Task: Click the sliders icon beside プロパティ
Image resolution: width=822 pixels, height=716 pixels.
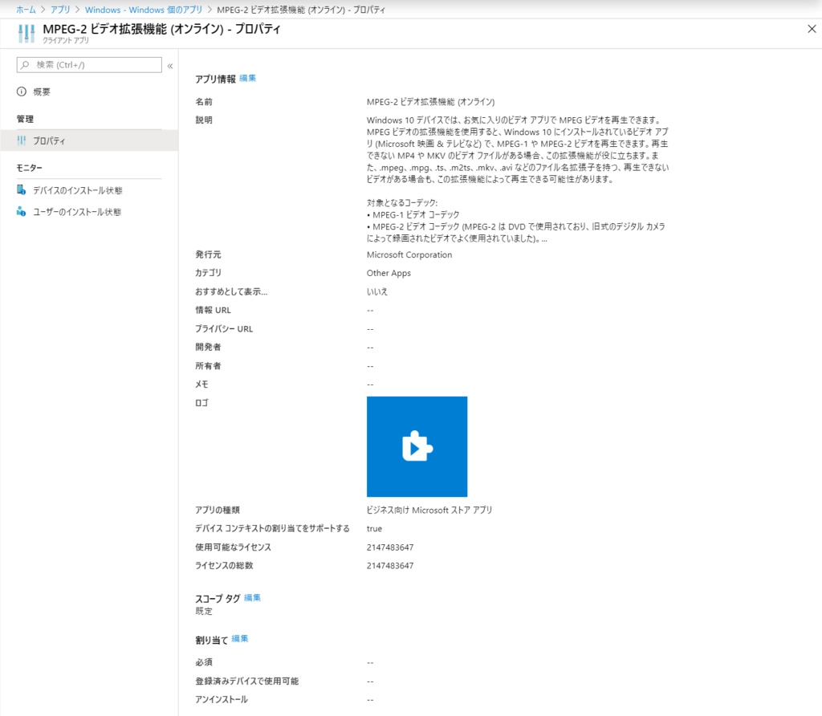Action: 22,140
